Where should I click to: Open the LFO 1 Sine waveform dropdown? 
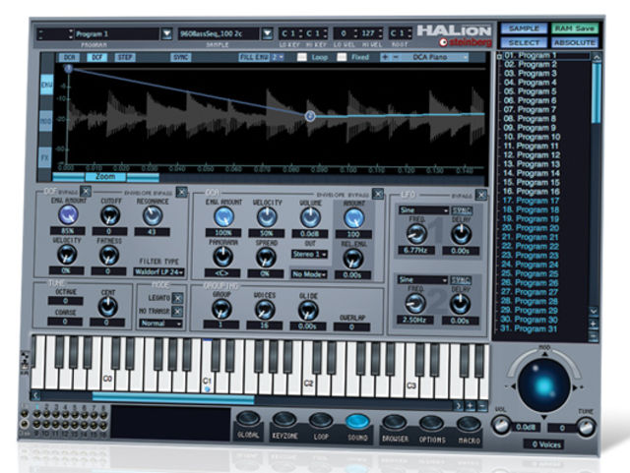tap(423, 210)
